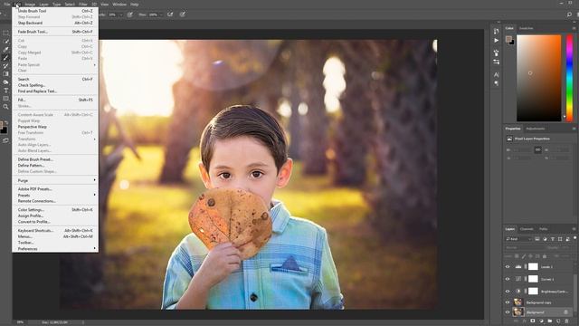
Task: Select the Zoom magnifier tool
Action: click(x=5, y=107)
